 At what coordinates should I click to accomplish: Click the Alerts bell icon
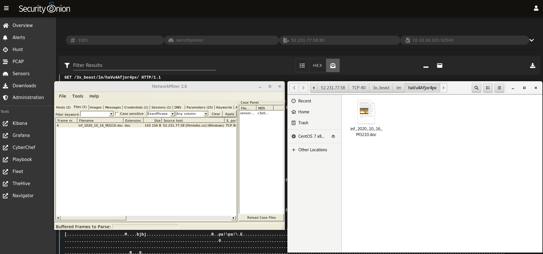point(5,38)
